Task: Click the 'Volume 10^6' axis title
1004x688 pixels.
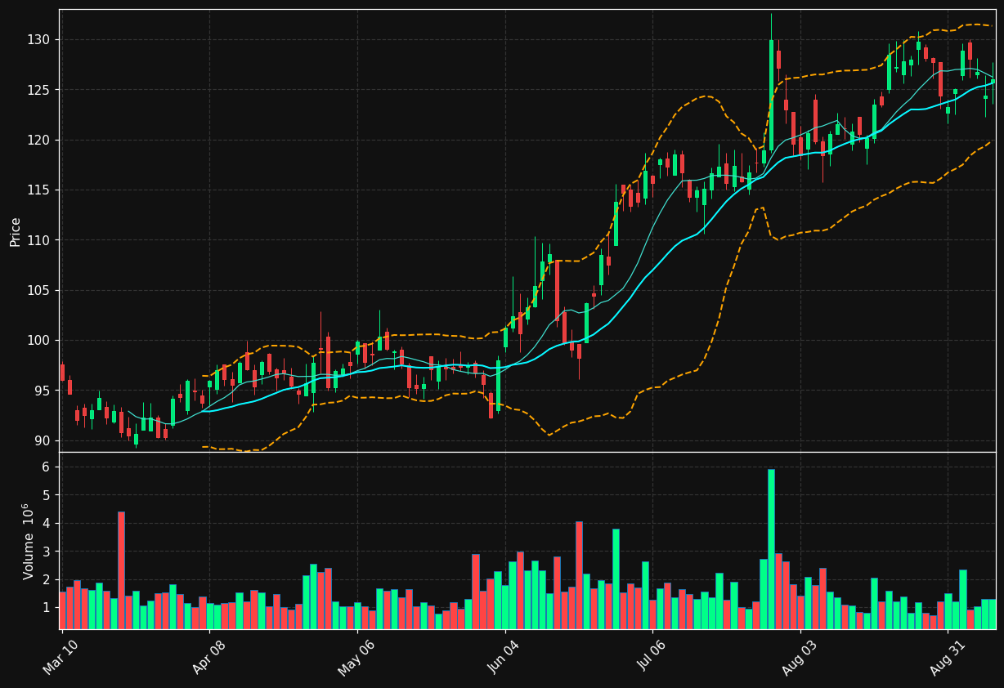Action: pos(29,541)
